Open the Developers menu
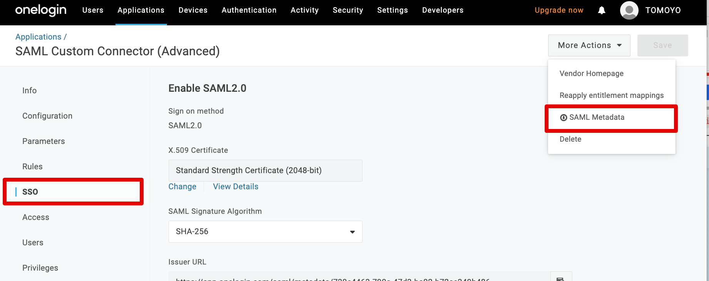Screen dimensions: 709x281 pyautogui.click(x=443, y=10)
